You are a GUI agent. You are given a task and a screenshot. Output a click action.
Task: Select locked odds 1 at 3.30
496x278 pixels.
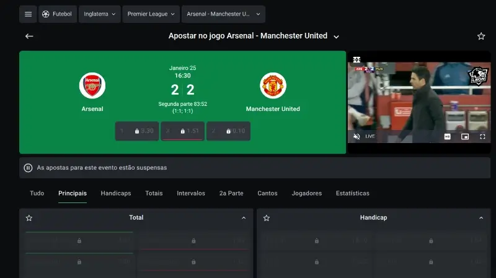[137, 131]
